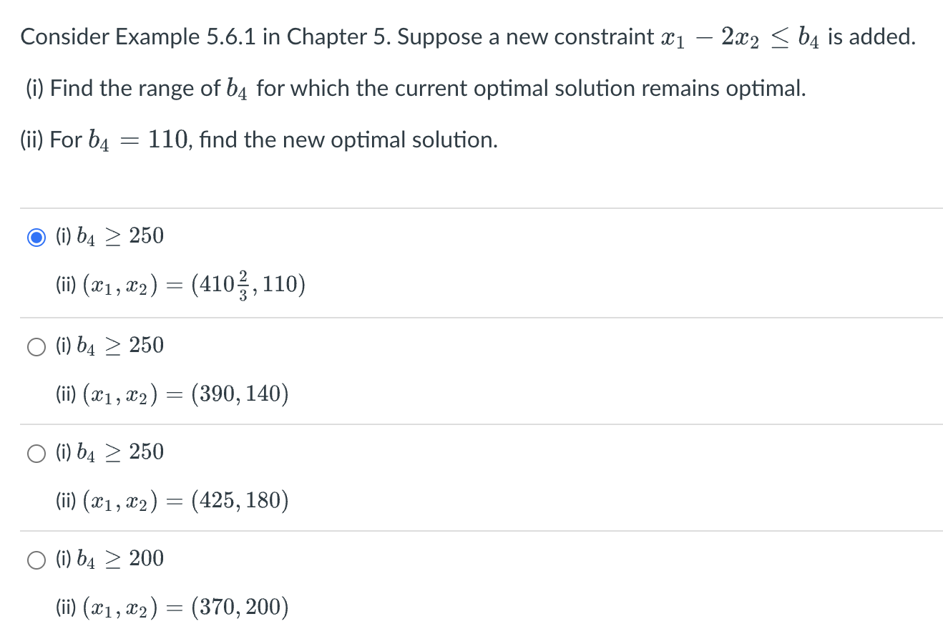The width and height of the screenshot is (943, 644).
Task: Select the second b4 ≥ 250 option
Action: (35, 347)
